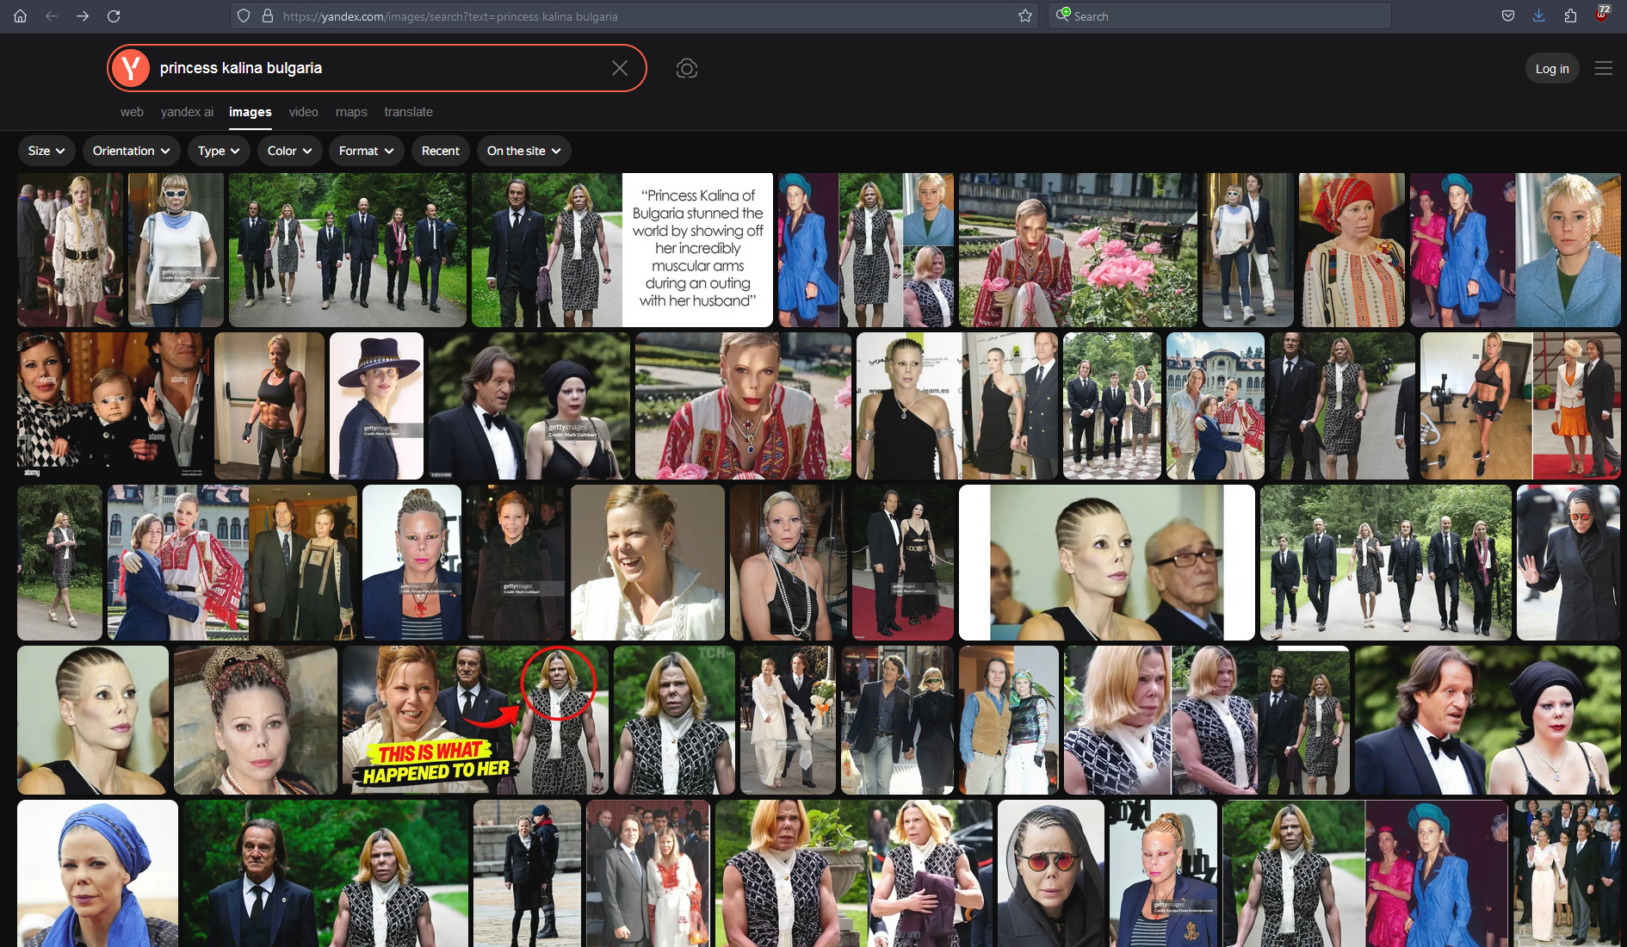View site security lock information
Screen dimensions: 1627x947
pyautogui.click(x=268, y=16)
